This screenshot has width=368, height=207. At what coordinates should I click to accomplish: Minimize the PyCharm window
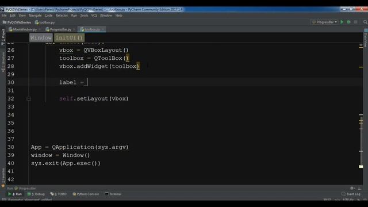point(344,9)
